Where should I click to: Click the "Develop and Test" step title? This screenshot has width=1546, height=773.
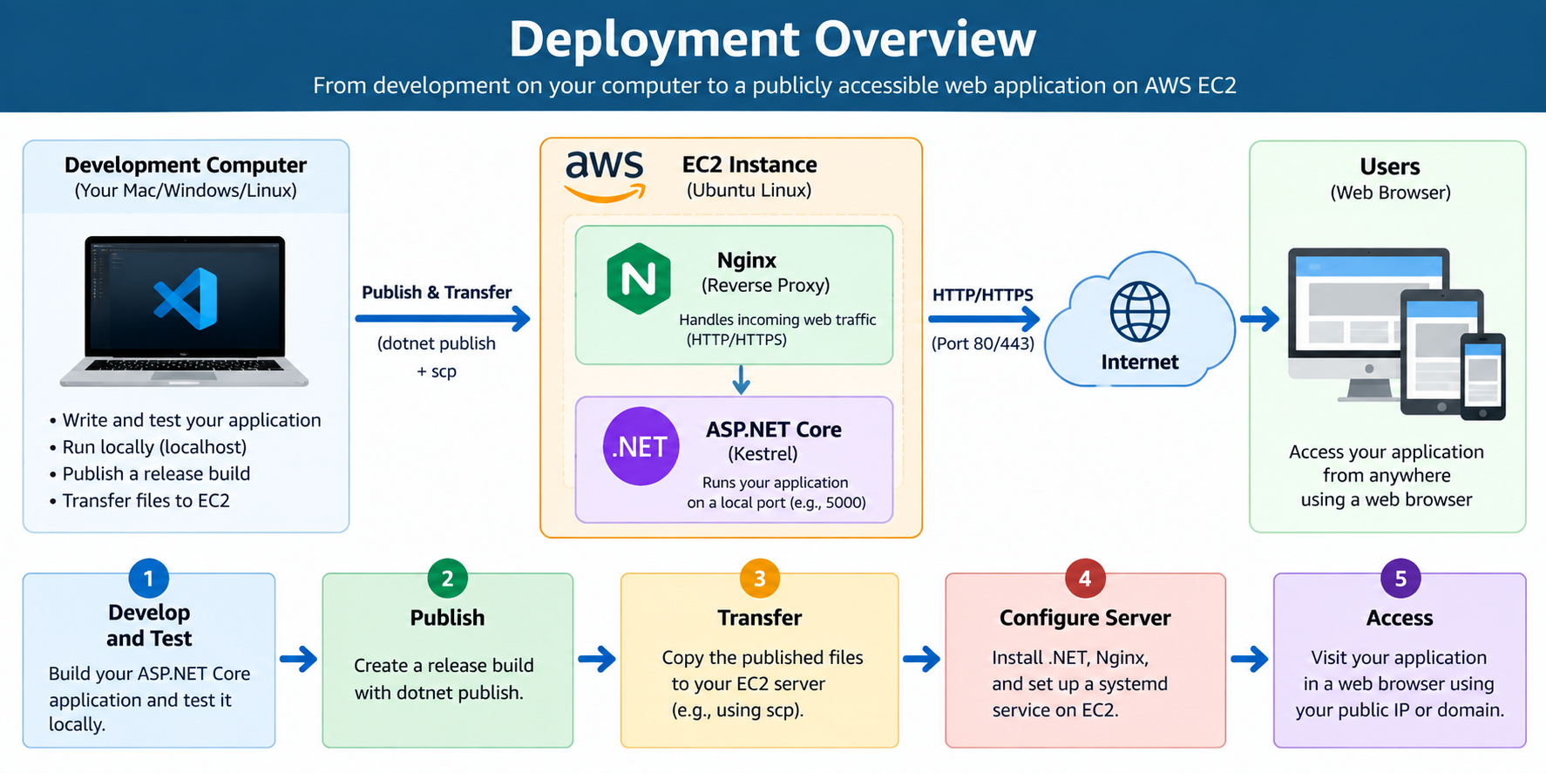[x=149, y=626]
